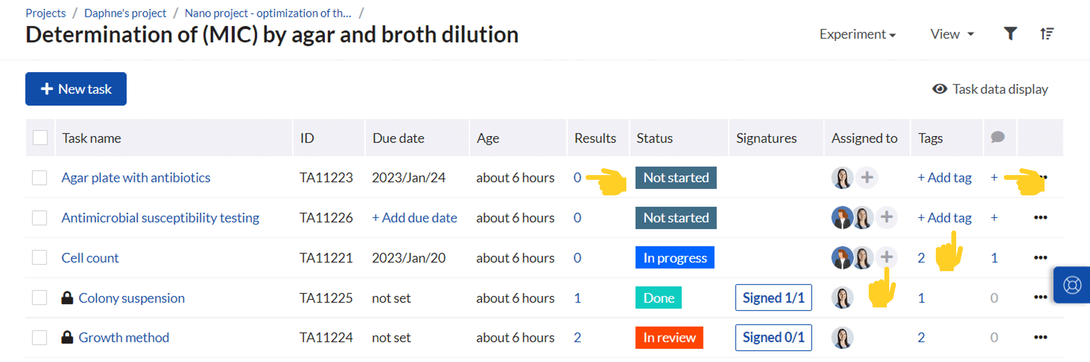Go to the Projects breadcrumb

46,13
